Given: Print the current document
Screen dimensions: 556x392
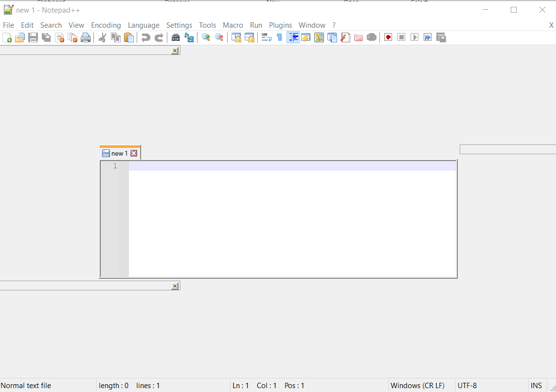Looking at the screenshot, I should coord(86,37).
